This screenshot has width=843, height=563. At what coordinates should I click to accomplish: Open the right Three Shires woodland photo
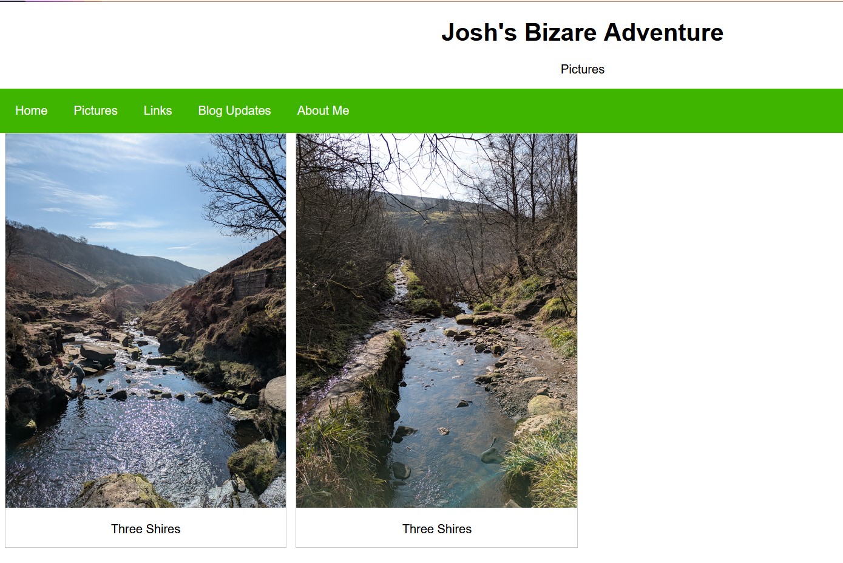click(436, 321)
